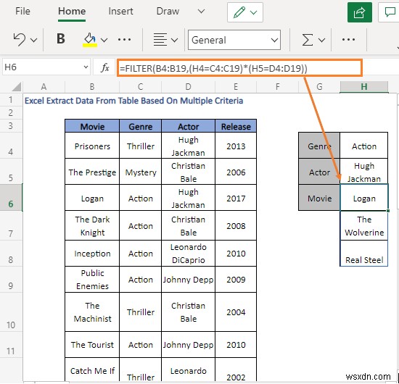Toggle Bold formatting

tap(60, 39)
